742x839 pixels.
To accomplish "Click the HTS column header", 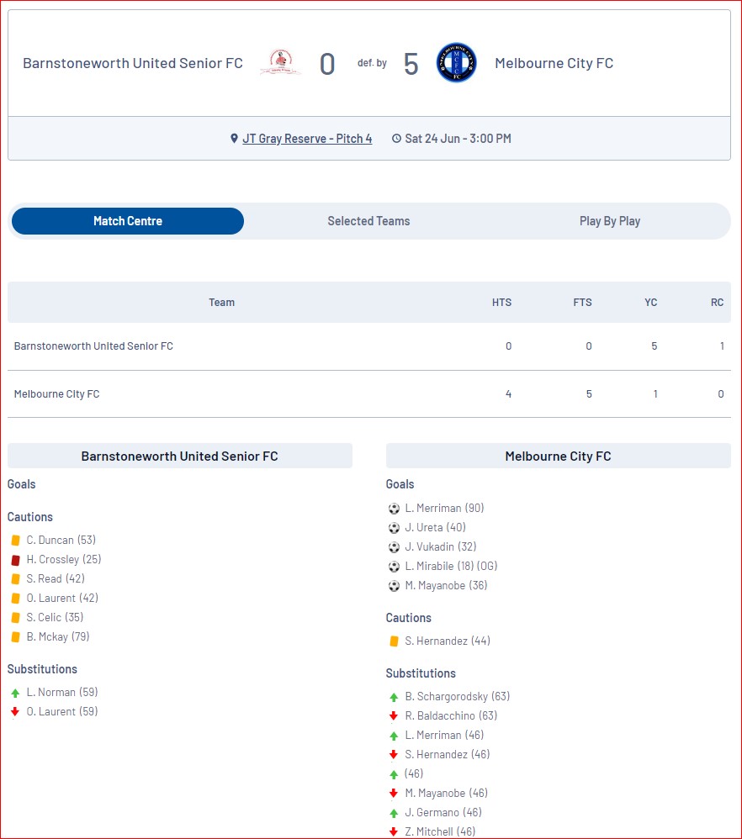I will tap(501, 303).
